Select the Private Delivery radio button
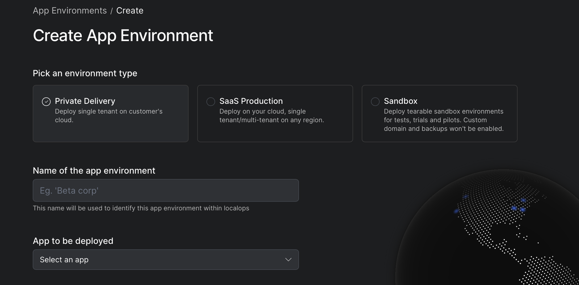 point(46,102)
